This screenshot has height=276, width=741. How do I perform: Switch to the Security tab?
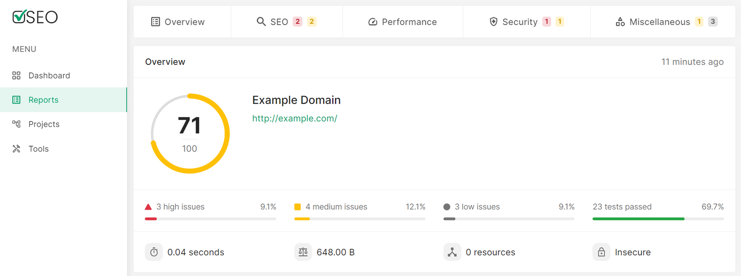tap(520, 22)
